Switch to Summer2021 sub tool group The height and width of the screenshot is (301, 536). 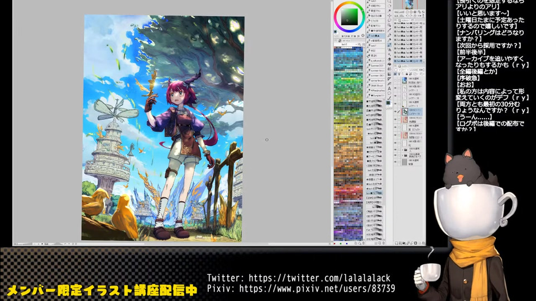376,66
